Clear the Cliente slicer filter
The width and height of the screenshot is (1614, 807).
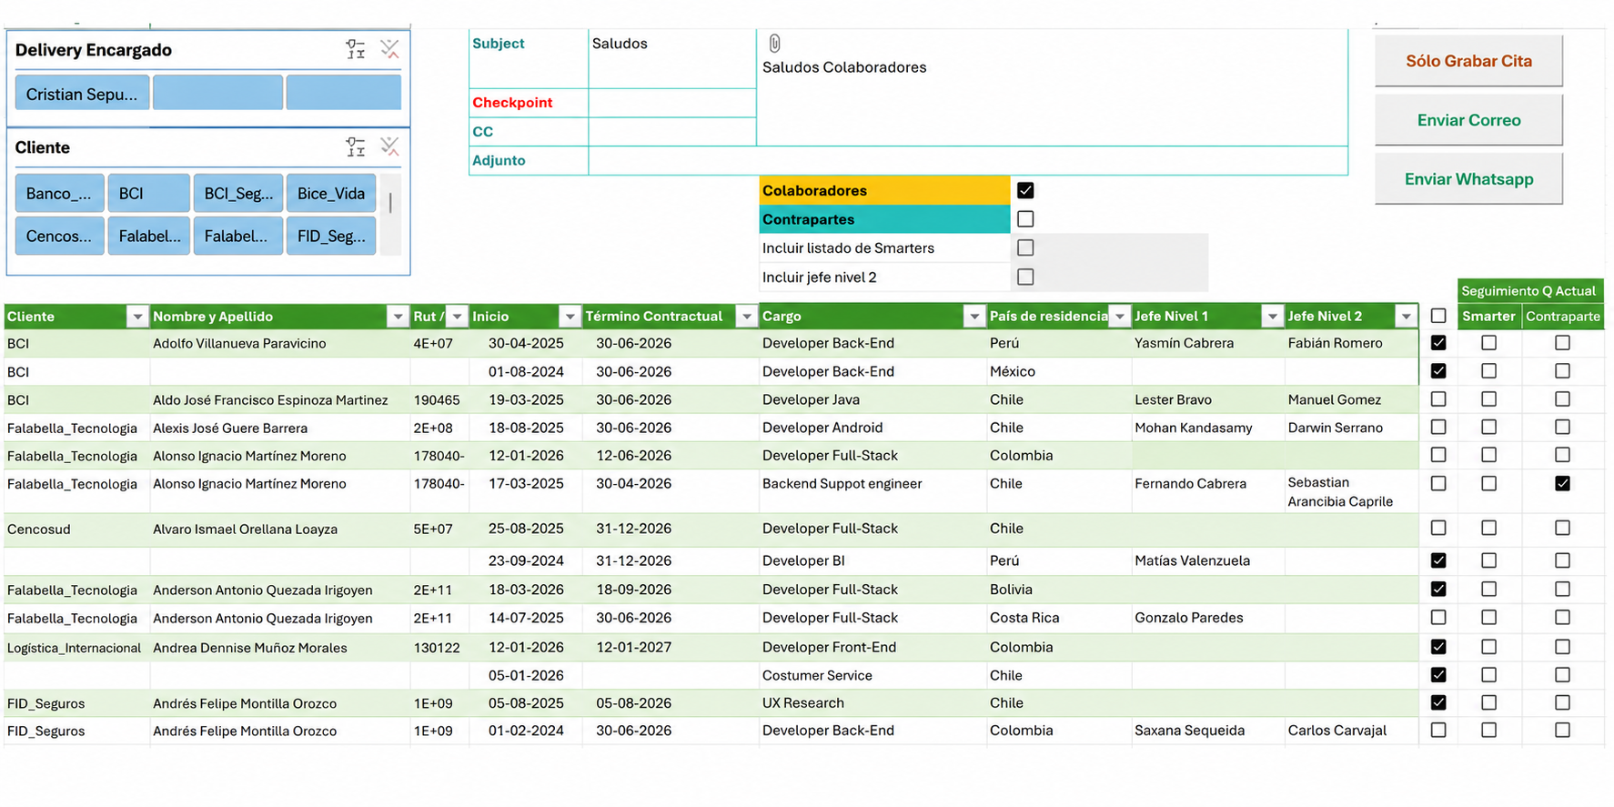pyautogui.click(x=389, y=146)
